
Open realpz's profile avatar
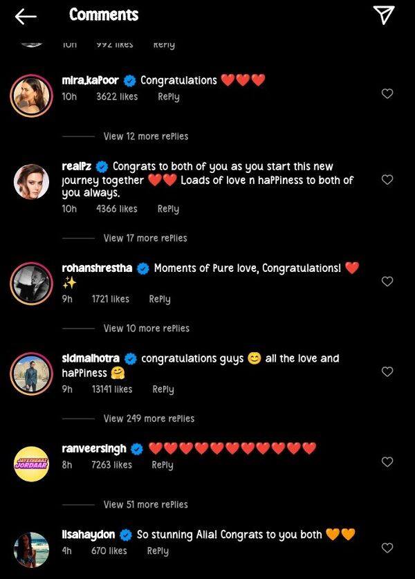click(x=32, y=180)
